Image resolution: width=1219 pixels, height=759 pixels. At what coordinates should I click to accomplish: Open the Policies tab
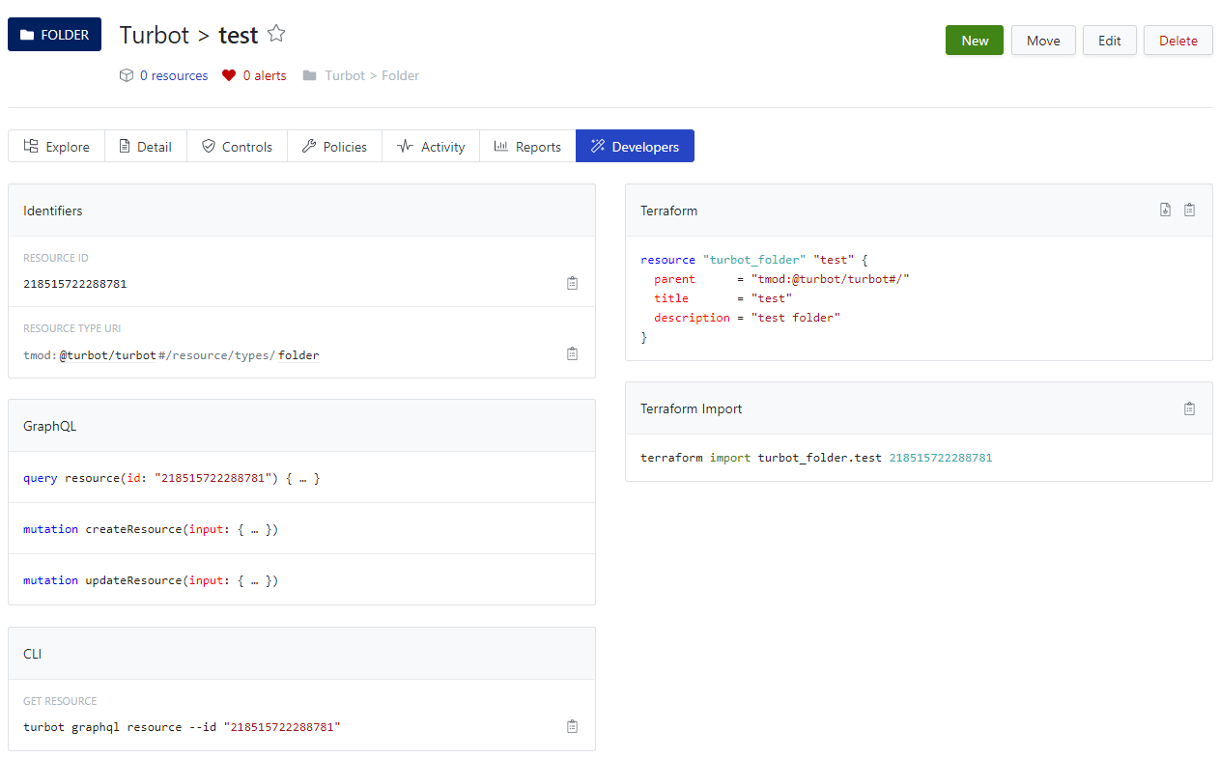(x=334, y=147)
